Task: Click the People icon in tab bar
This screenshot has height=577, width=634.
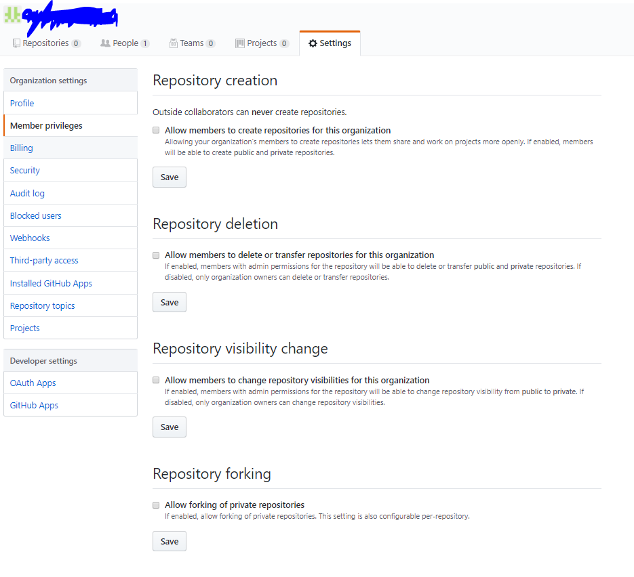Action: pyautogui.click(x=105, y=43)
